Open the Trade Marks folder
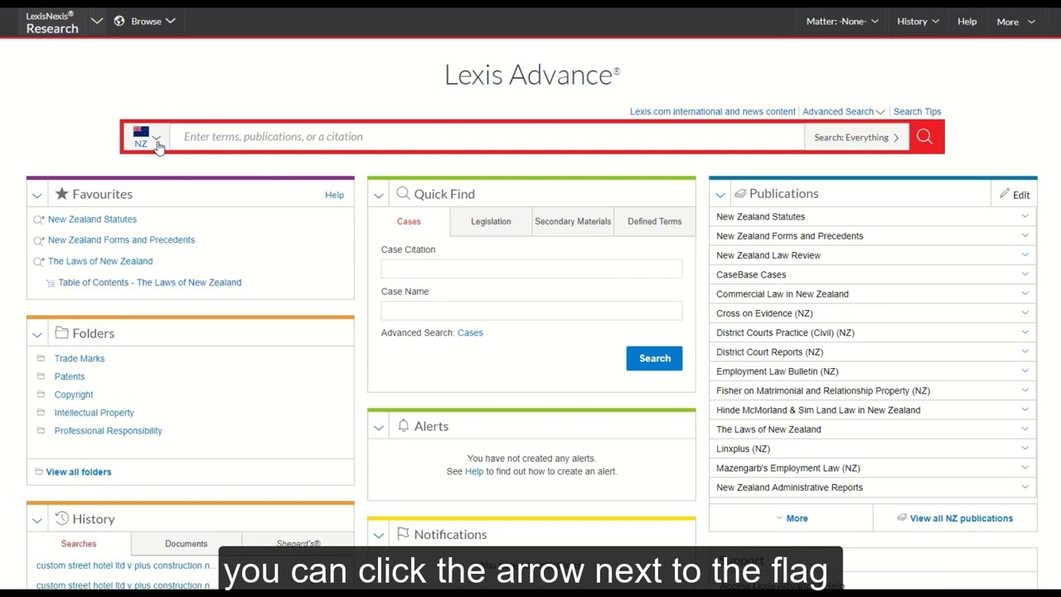The height and width of the screenshot is (597, 1061). click(80, 358)
